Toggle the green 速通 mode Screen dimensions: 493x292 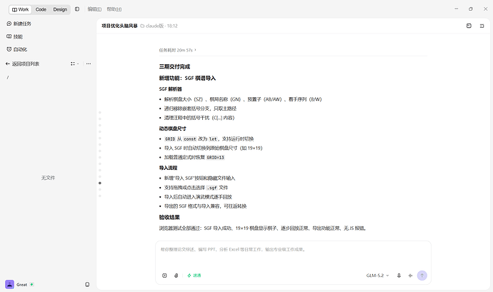click(x=194, y=276)
